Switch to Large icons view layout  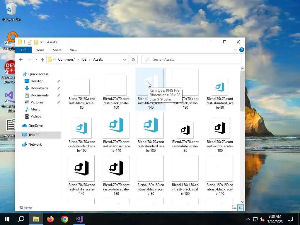pyautogui.click(x=241, y=208)
